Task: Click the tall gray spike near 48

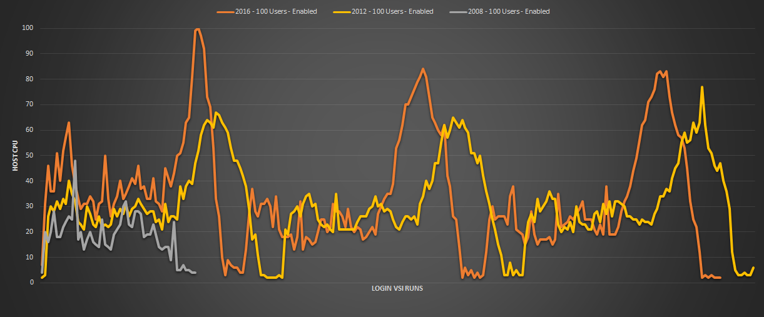Action: point(75,161)
